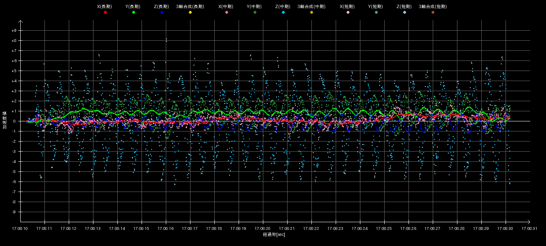This screenshot has width=546, height=246.
Task: Toggle the Y(中期) series legend label
Action: (254, 7)
